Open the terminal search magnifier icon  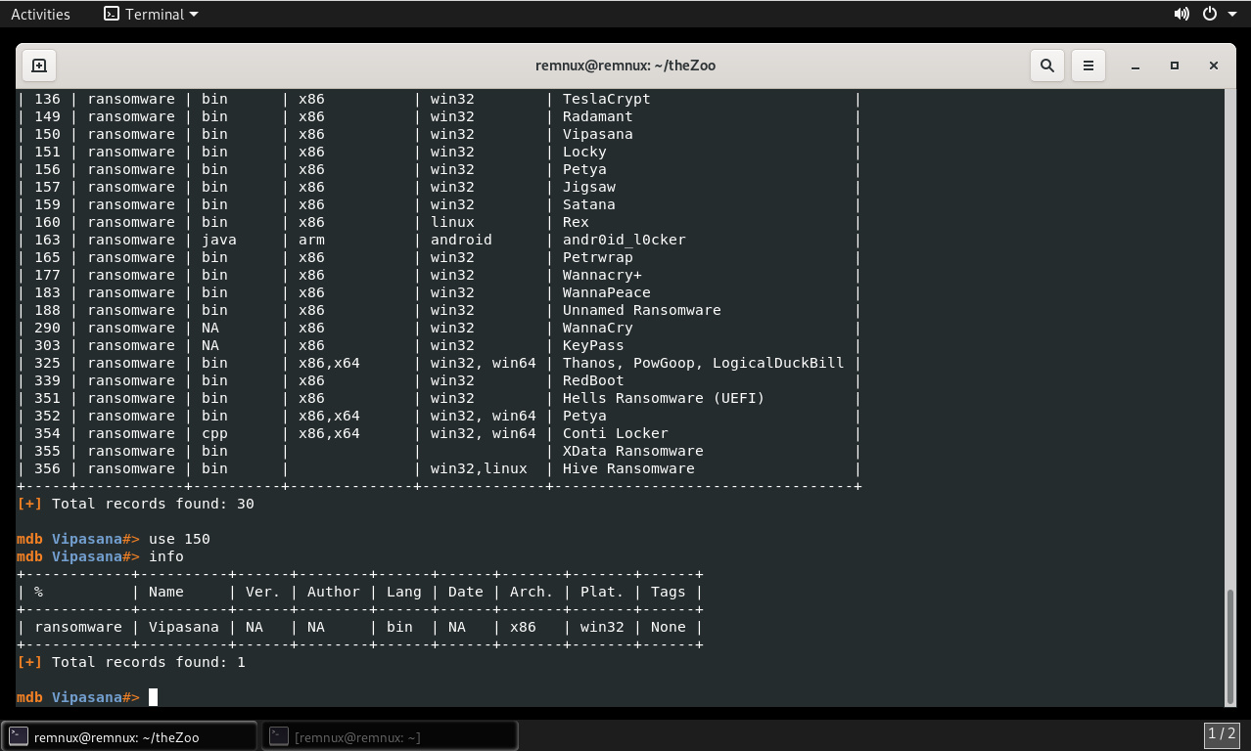(x=1047, y=66)
